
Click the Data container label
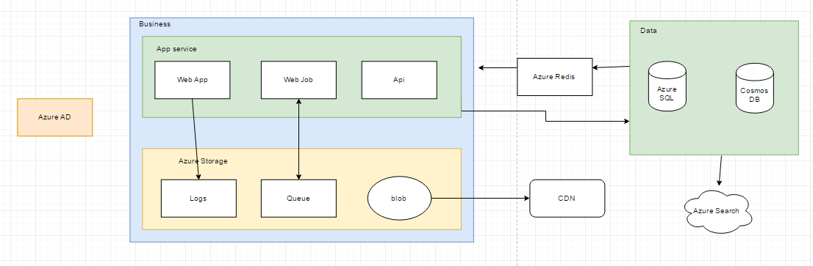[x=648, y=31]
